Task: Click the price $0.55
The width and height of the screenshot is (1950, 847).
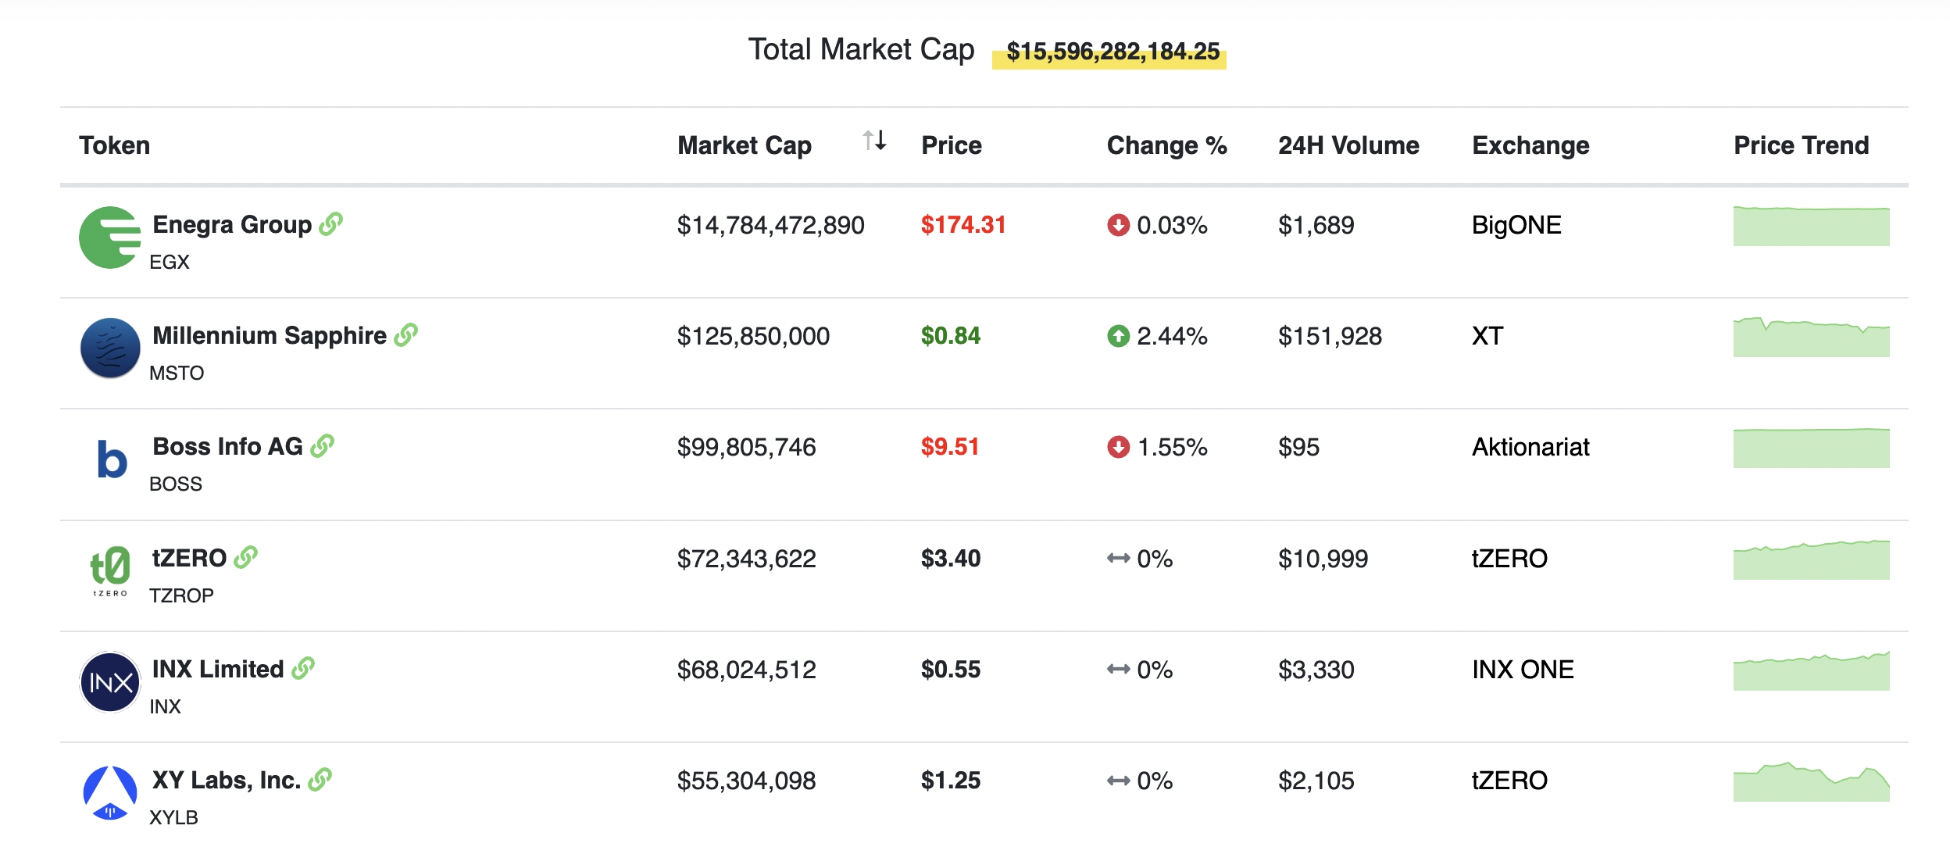Action: [950, 670]
